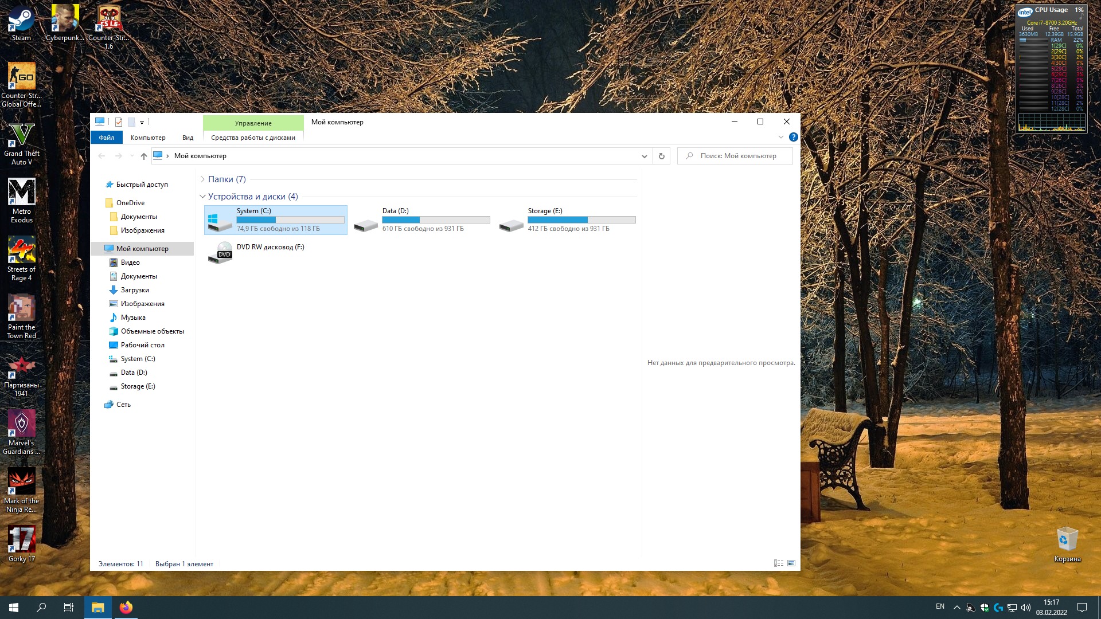The image size is (1101, 619).
Task: Go up one folder level arrow
Action: pos(144,156)
